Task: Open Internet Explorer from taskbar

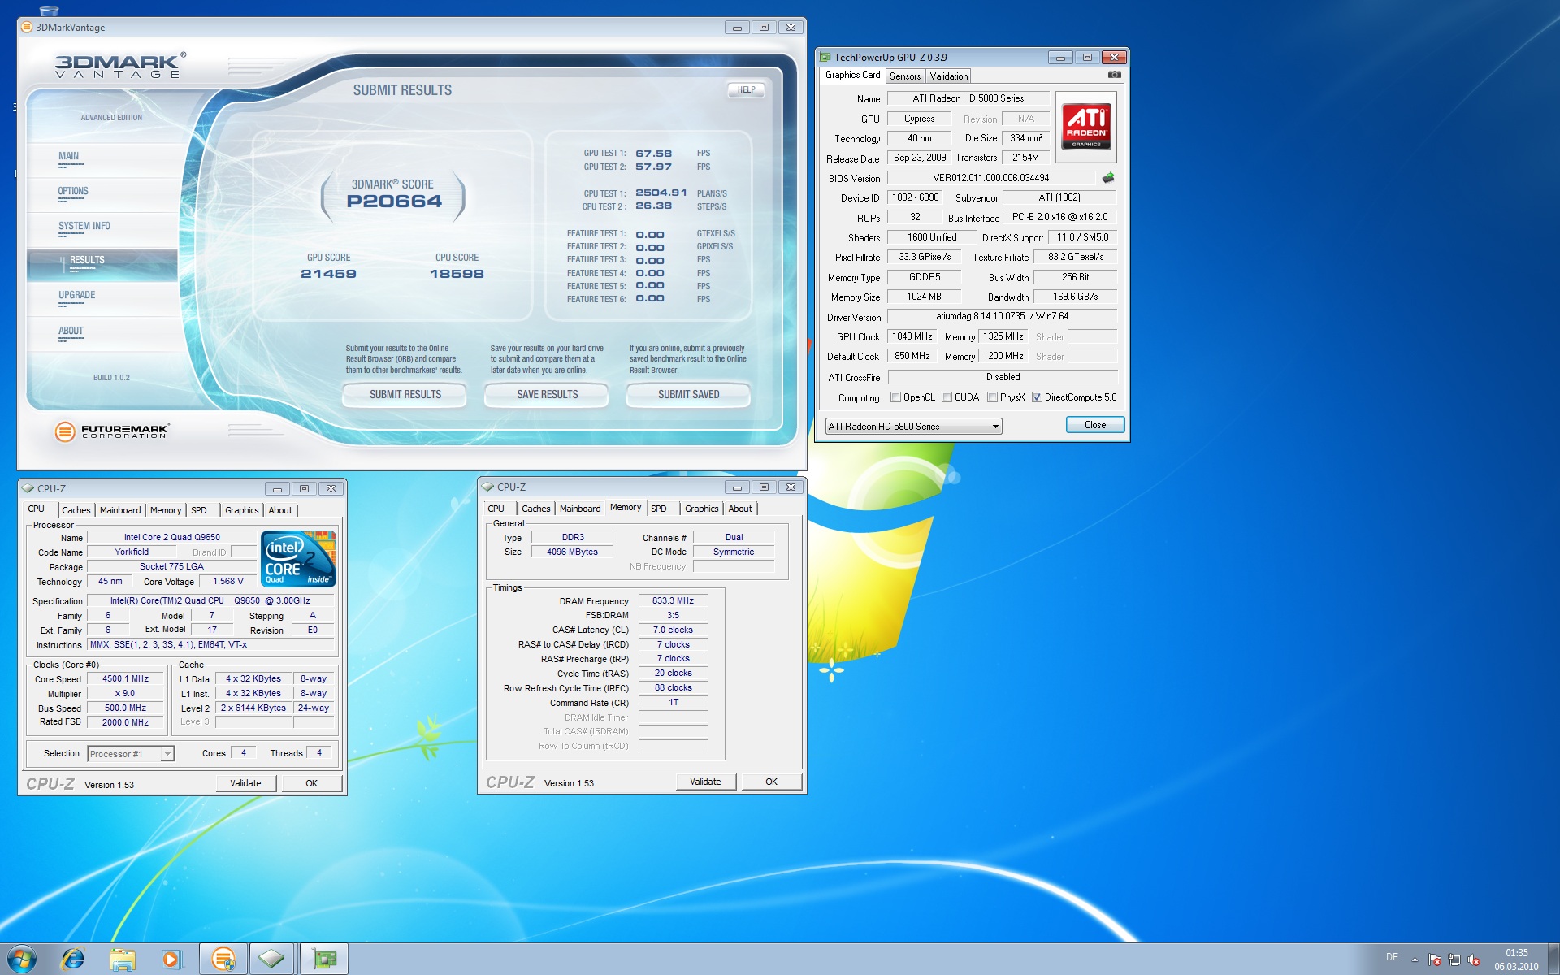Action: [x=73, y=959]
